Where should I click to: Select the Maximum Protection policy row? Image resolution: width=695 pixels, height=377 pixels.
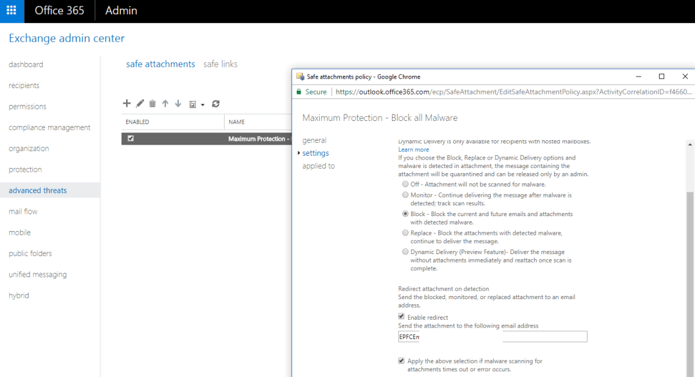[x=207, y=139]
